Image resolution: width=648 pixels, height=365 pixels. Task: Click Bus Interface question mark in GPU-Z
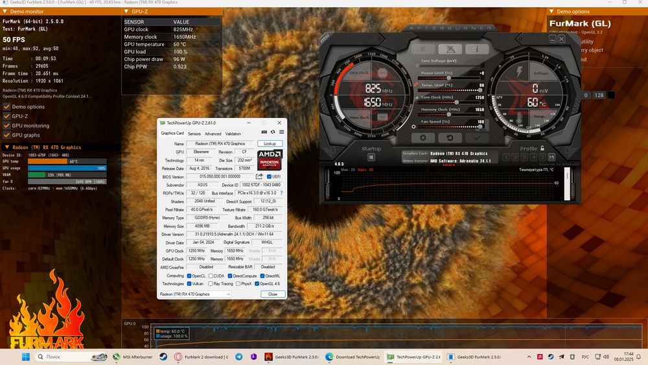[282, 193]
